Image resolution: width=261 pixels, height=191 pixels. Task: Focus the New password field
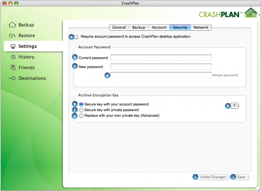161,67
